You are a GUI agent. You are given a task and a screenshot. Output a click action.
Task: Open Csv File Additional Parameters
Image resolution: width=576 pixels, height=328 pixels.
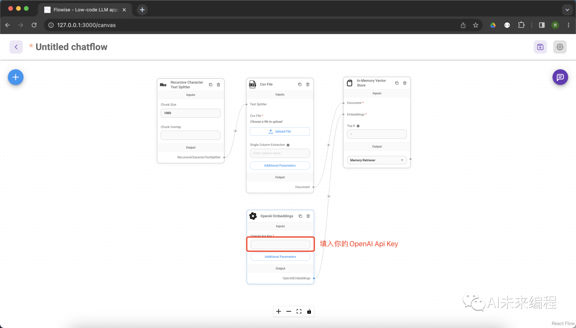280,166
